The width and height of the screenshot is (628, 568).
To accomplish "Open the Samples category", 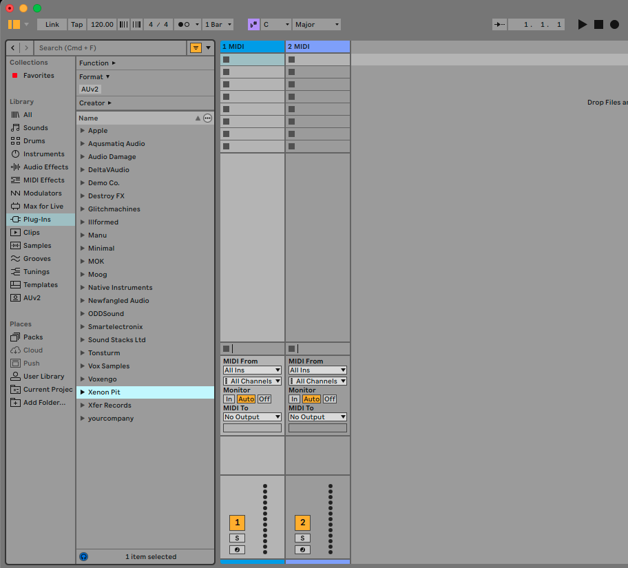I will point(37,246).
